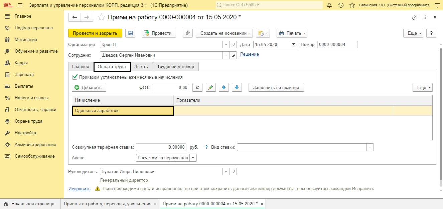Open notifications bell icon
Screen dimensions: 443x209
(329, 5)
